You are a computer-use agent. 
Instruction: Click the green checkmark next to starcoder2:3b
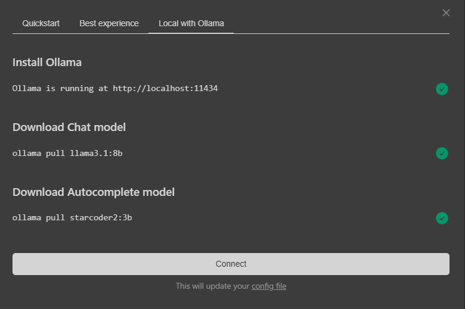tap(442, 218)
